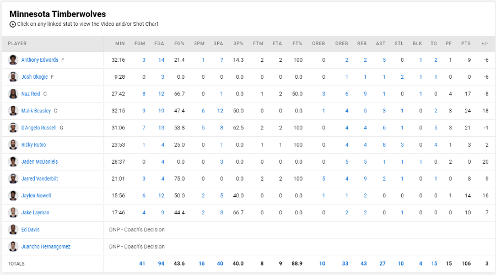Viewport: 496px width, 275px height.
Task: Open Jarred Vanderbilt's player page
Action: point(40,179)
